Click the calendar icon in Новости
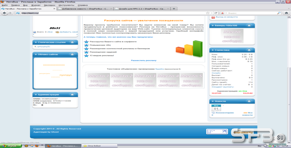Screen dimensions: 291x148 point(216,108)
